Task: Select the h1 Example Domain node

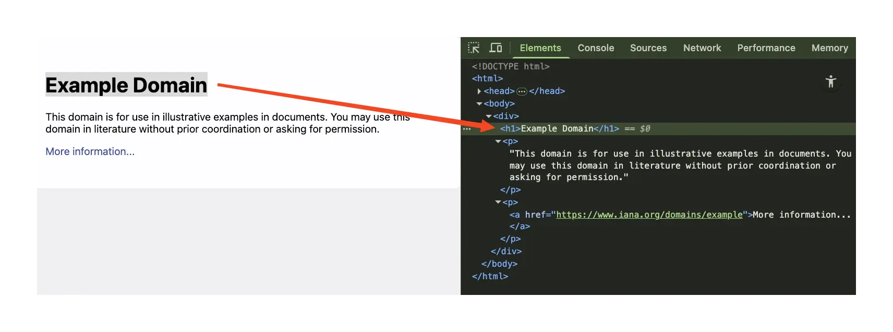Action: coord(560,129)
